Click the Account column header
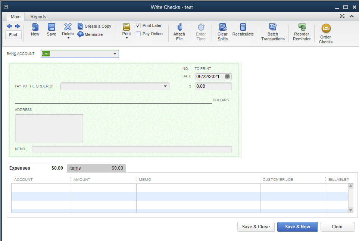The height and width of the screenshot is (241, 359). (x=24, y=180)
